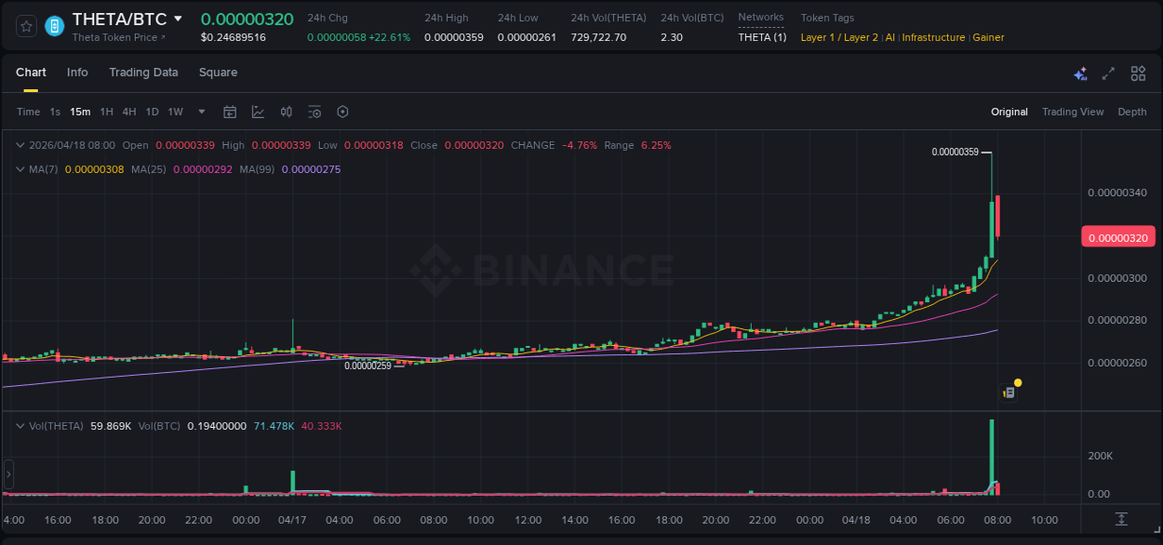Click the large green volume bar at 08:00

tap(992, 456)
